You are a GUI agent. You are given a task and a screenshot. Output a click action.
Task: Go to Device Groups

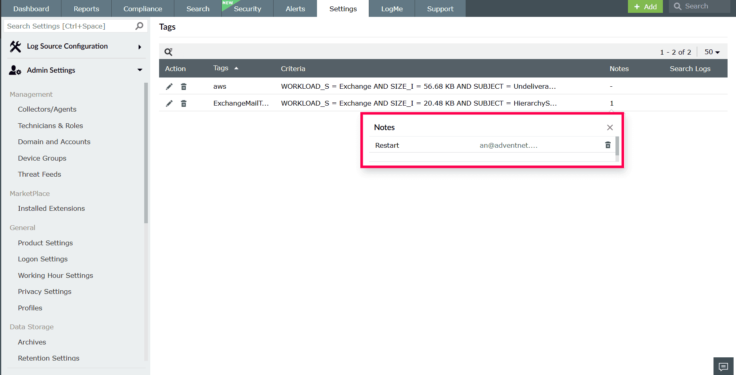click(x=42, y=158)
